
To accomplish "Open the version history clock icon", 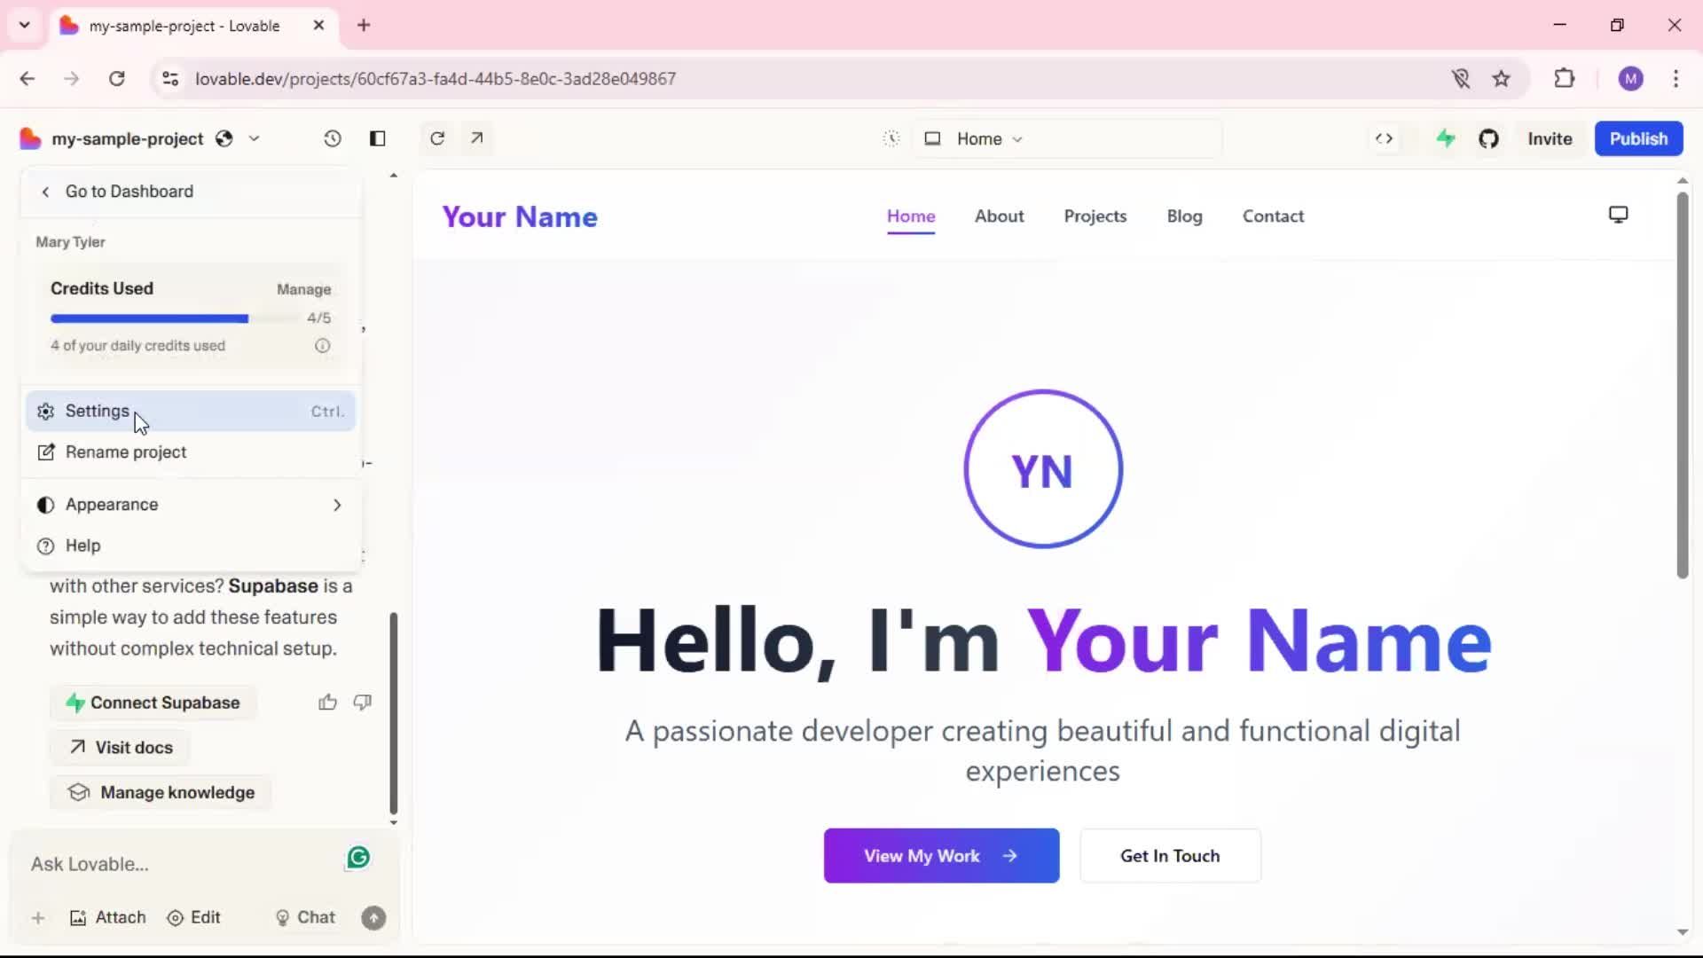I will (332, 138).
